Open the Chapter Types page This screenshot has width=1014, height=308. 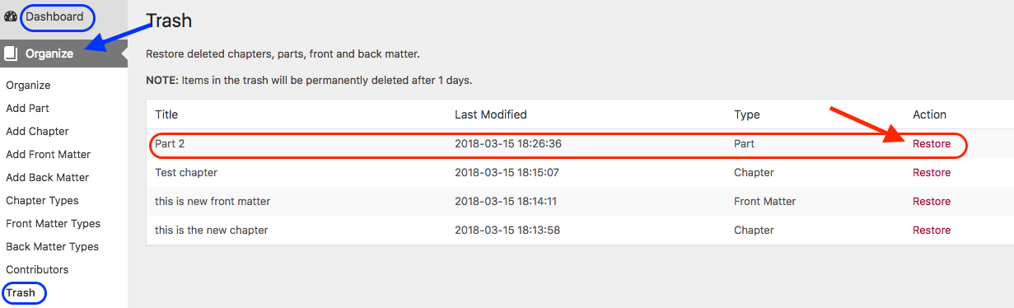coord(42,201)
